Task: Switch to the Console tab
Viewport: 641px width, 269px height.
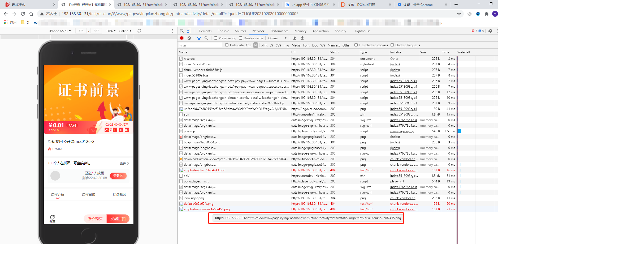Action: [223, 31]
